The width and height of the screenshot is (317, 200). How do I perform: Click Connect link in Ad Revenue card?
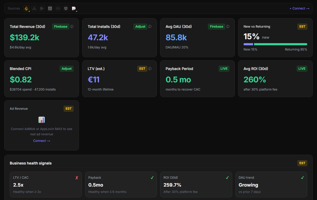click(42, 141)
